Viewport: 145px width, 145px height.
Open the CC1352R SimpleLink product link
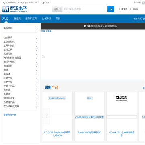point(57,134)
